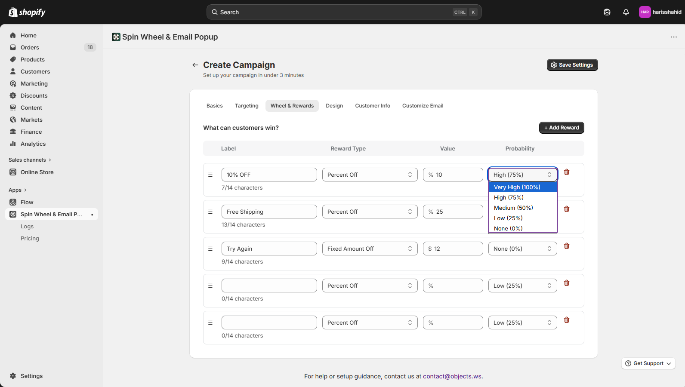Open the notifications bell
The image size is (685, 387).
coord(626,12)
